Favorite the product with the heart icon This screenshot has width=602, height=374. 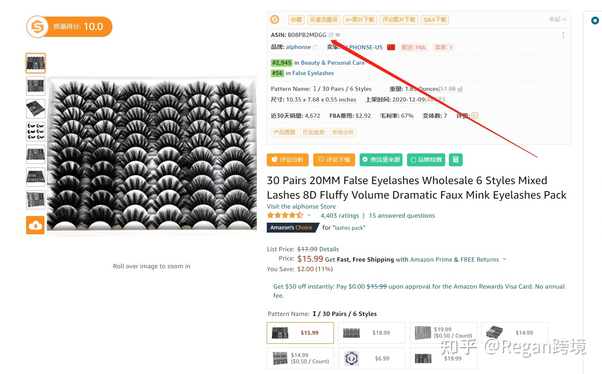(x=338, y=35)
